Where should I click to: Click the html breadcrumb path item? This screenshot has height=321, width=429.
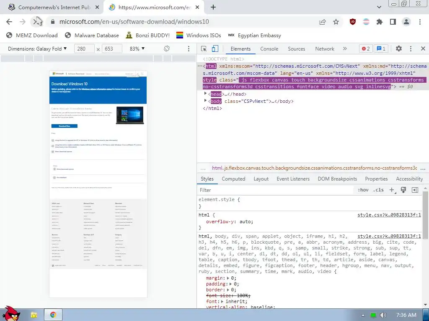pos(314,168)
